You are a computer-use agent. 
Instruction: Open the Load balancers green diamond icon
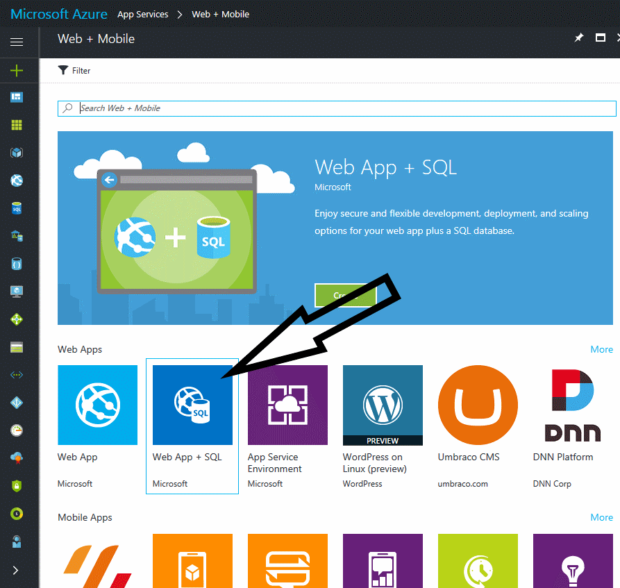click(x=17, y=319)
